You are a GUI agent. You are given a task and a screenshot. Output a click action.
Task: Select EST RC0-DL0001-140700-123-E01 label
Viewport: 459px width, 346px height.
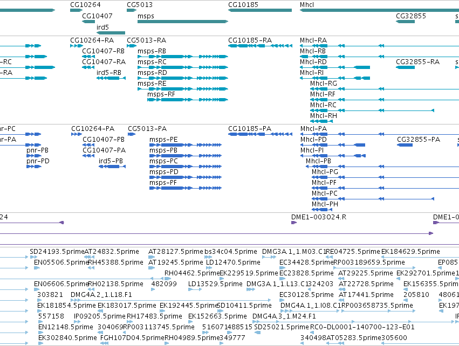[x=362, y=327]
